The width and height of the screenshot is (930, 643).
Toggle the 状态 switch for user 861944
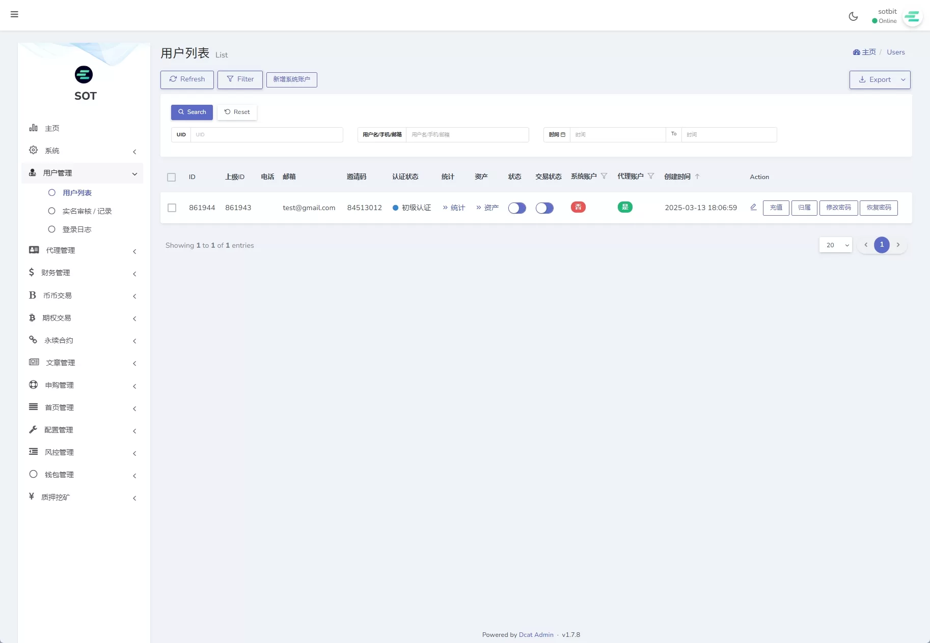pos(517,208)
